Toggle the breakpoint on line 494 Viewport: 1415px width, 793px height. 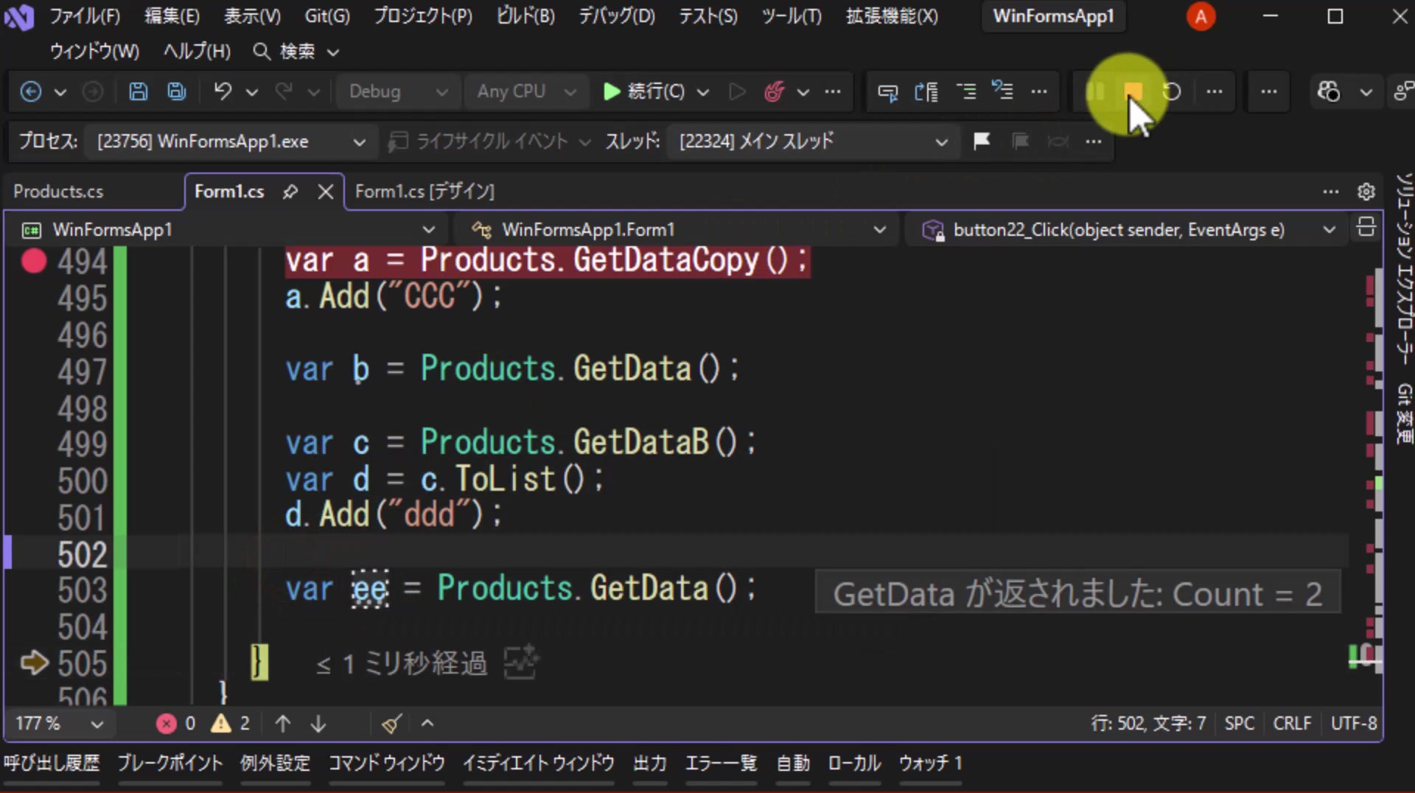34,261
